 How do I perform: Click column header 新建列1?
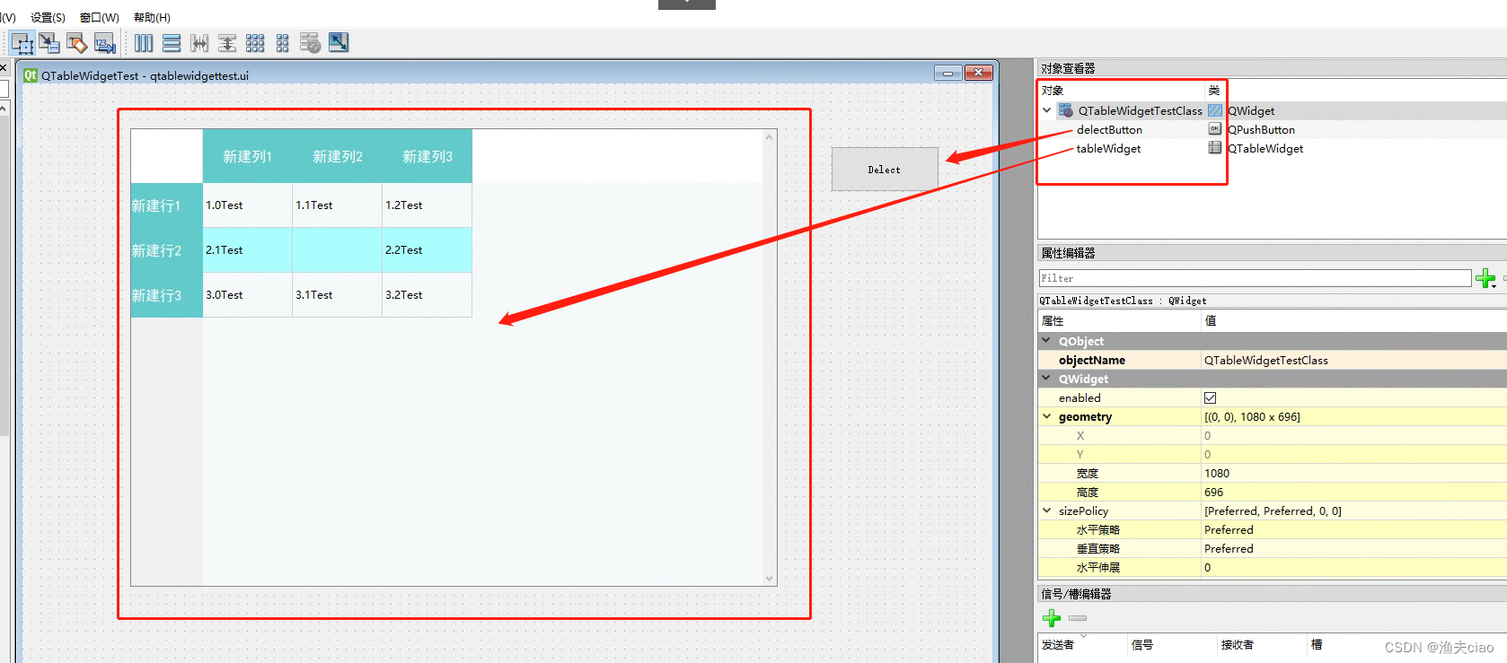[248, 156]
